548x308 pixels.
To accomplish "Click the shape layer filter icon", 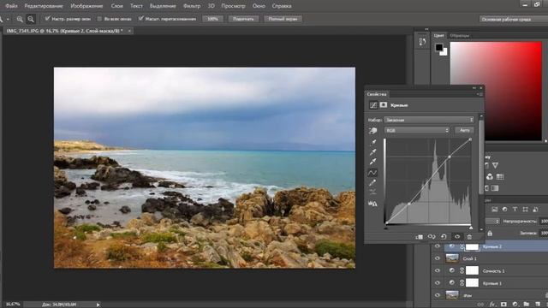I will coord(525,210).
